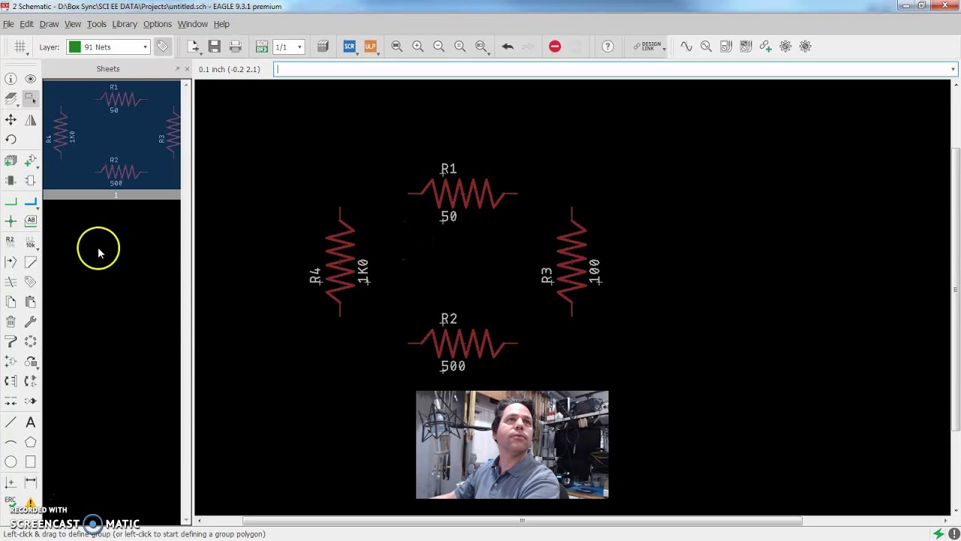961x541 pixels.
Task: Run a script with SCR icon
Action: click(x=349, y=47)
